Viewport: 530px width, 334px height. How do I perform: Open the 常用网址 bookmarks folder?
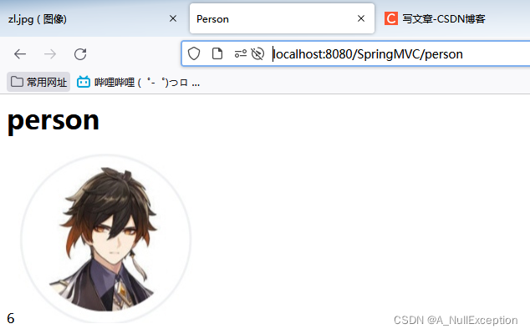click(x=38, y=82)
